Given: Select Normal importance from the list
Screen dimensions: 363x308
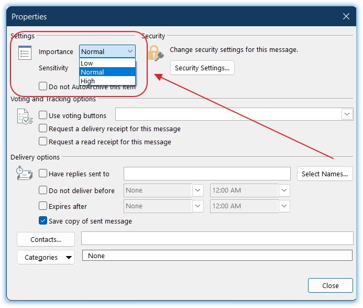Looking at the screenshot, I should [107, 72].
